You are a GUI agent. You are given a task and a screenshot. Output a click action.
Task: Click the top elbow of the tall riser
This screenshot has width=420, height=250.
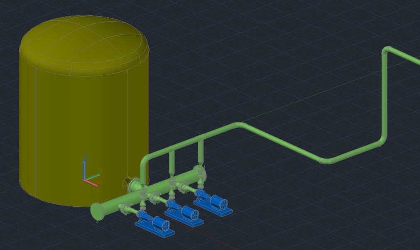coord(387,50)
